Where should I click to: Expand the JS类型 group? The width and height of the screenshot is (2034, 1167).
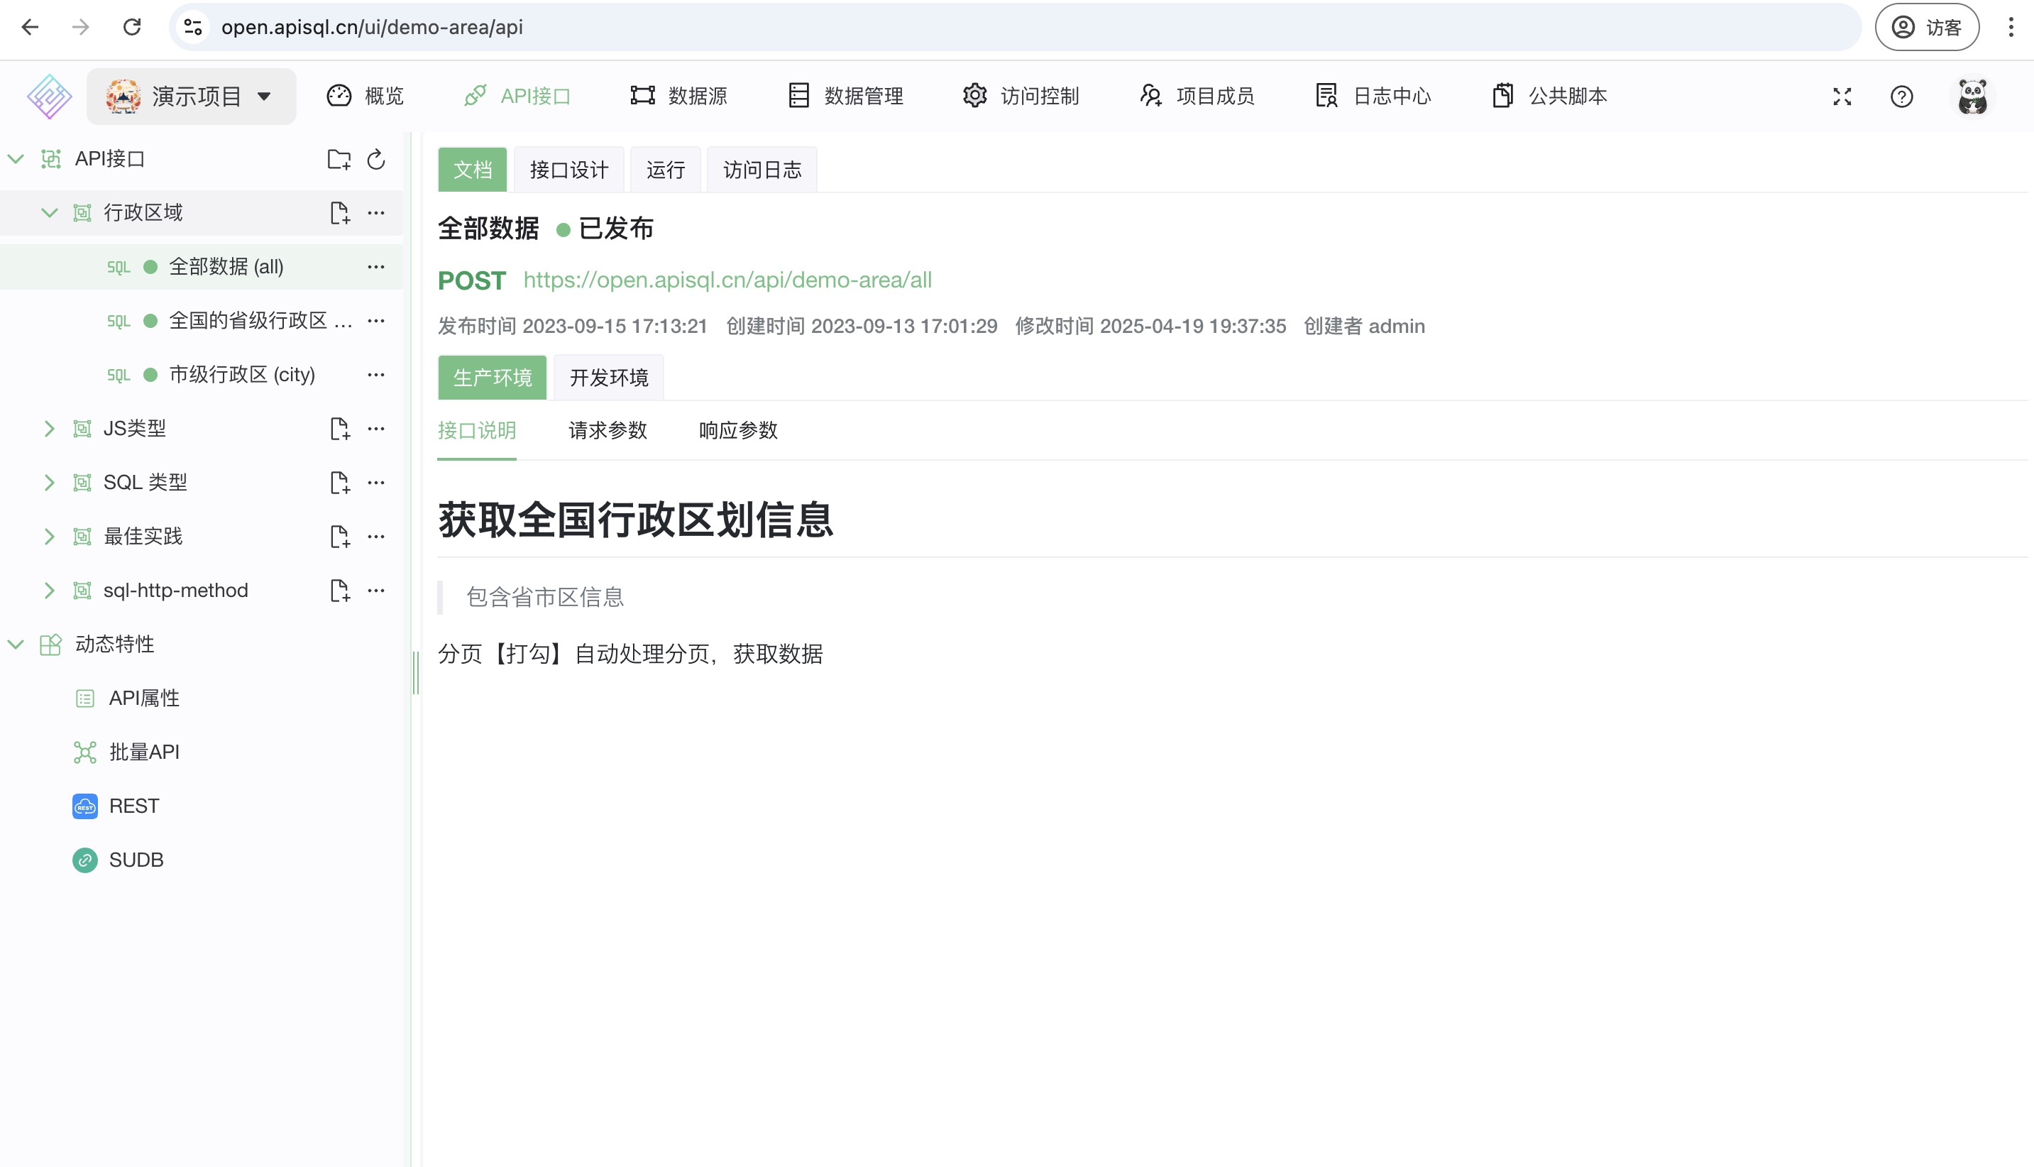tap(50, 428)
